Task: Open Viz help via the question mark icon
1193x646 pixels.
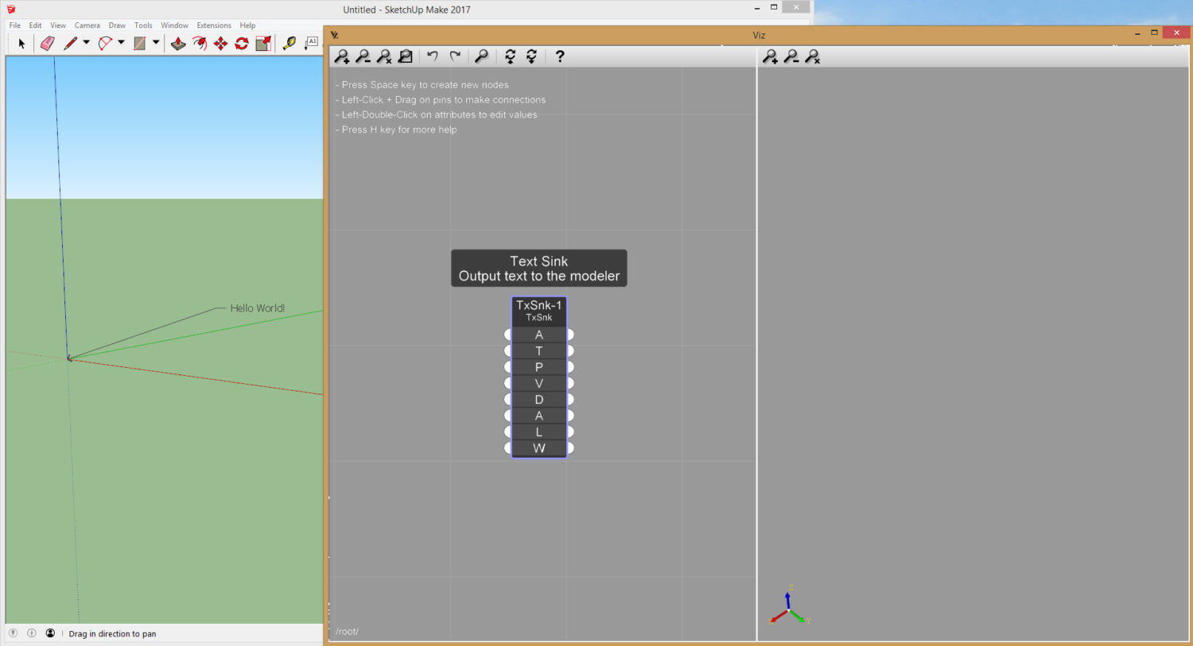Action: click(559, 56)
